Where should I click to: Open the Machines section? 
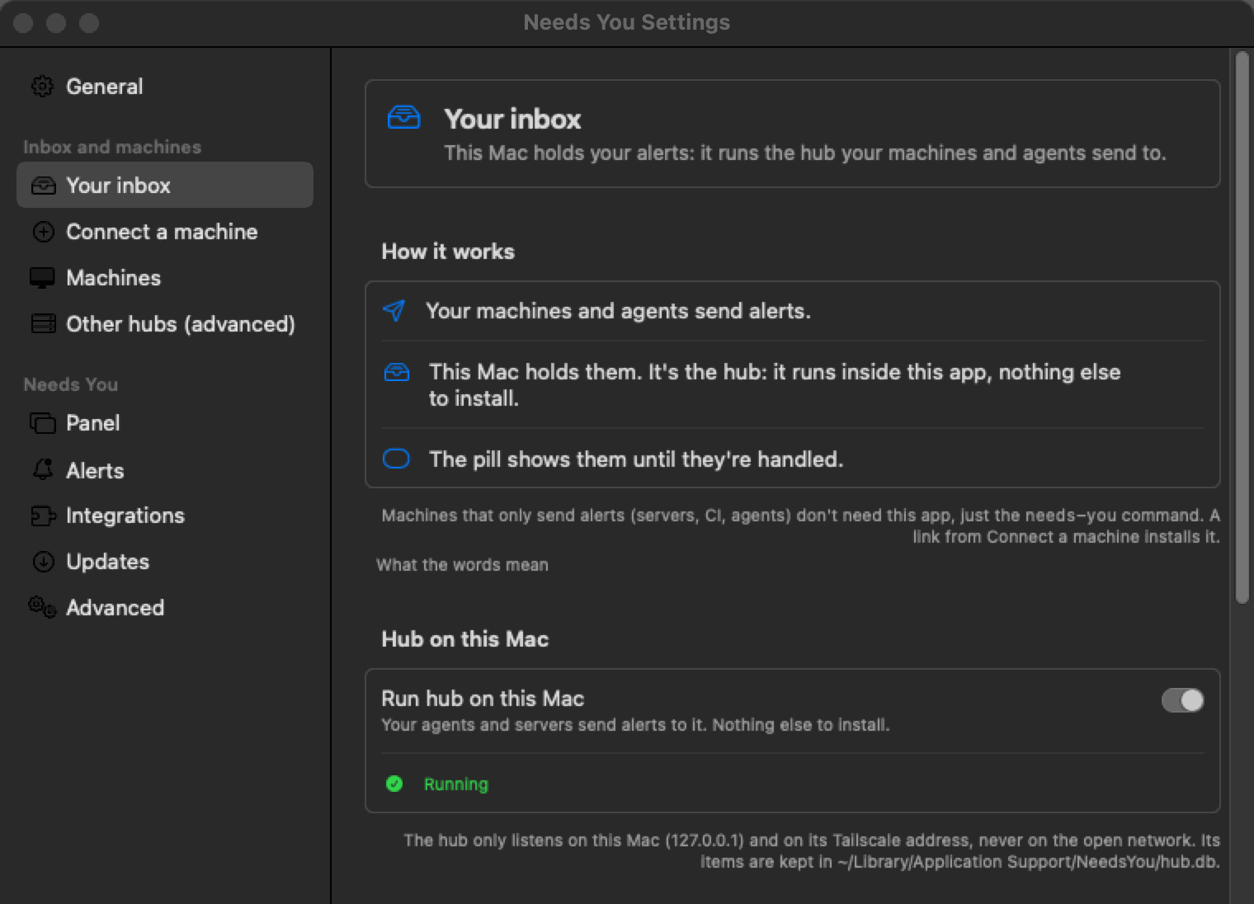[x=165, y=278]
